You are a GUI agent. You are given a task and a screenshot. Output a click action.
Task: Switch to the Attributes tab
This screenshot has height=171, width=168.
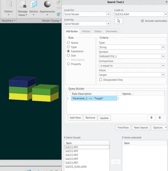(x=72, y=31)
